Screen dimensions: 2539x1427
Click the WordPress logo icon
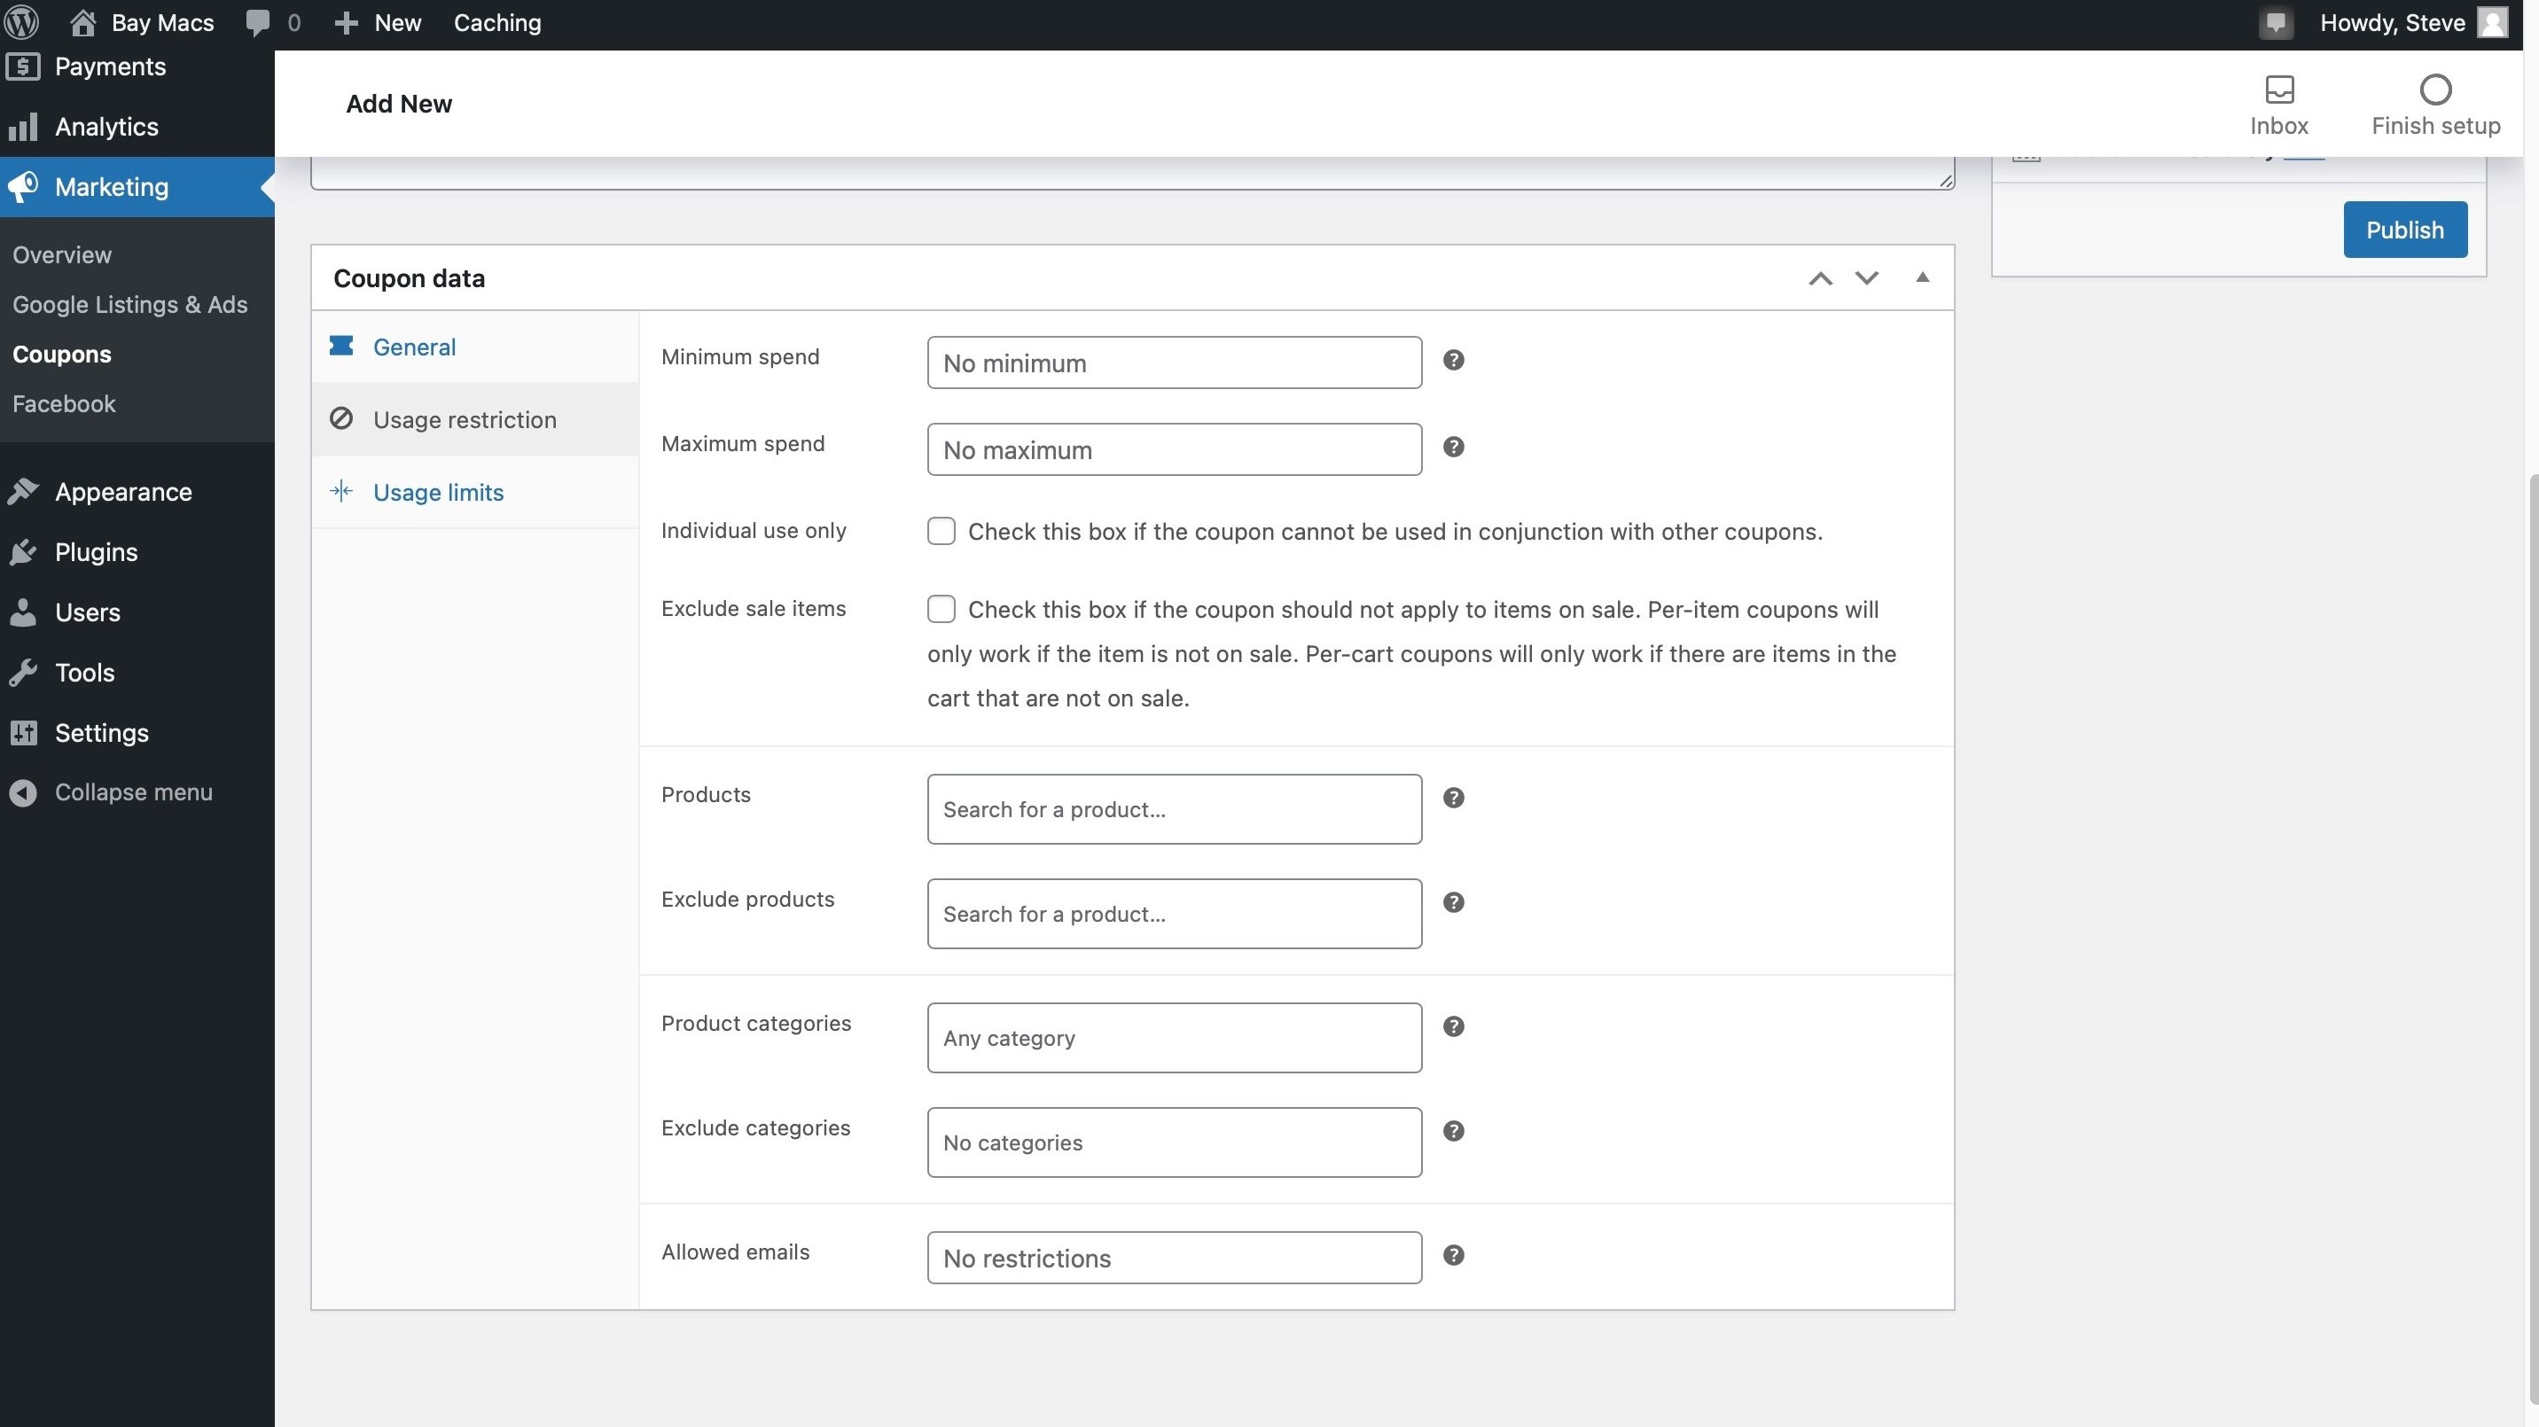pyautogui.click(x=21, y=21)
